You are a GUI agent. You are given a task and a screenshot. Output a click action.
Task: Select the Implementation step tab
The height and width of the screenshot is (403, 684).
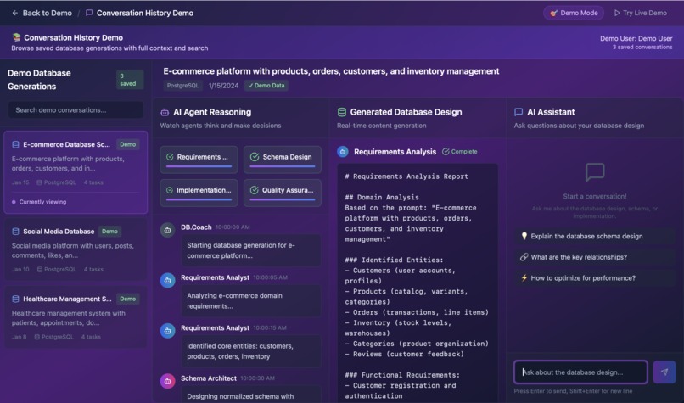click(x=199, y=193)
